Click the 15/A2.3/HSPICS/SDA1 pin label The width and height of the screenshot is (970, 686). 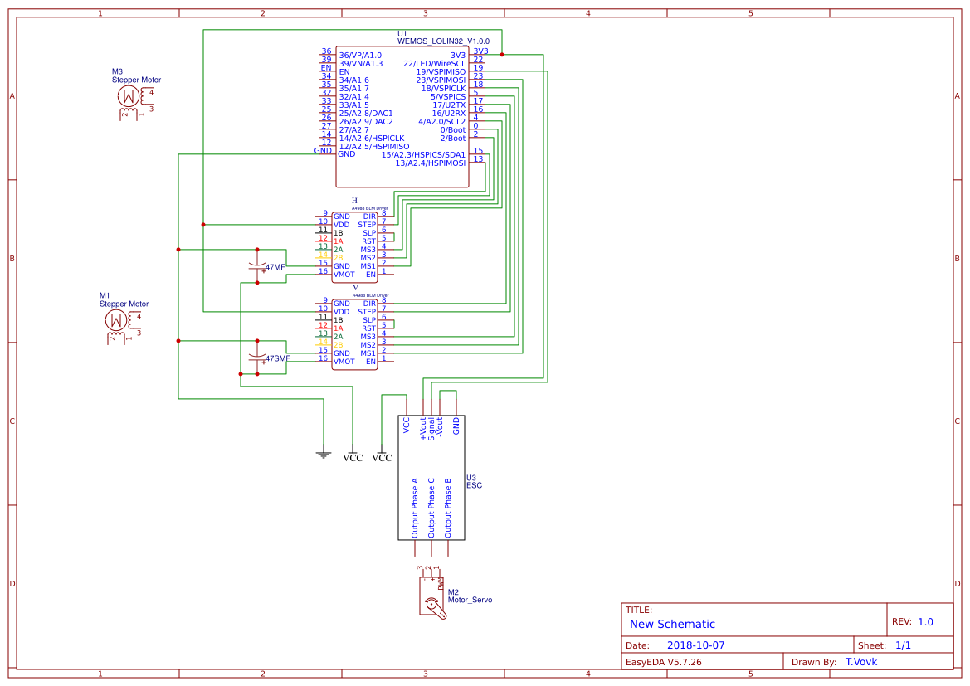tap(423, 154)
